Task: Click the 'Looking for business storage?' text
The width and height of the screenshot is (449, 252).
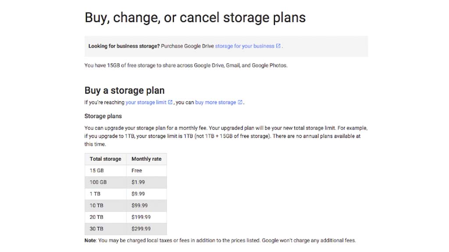Action: tap(124, 46)
